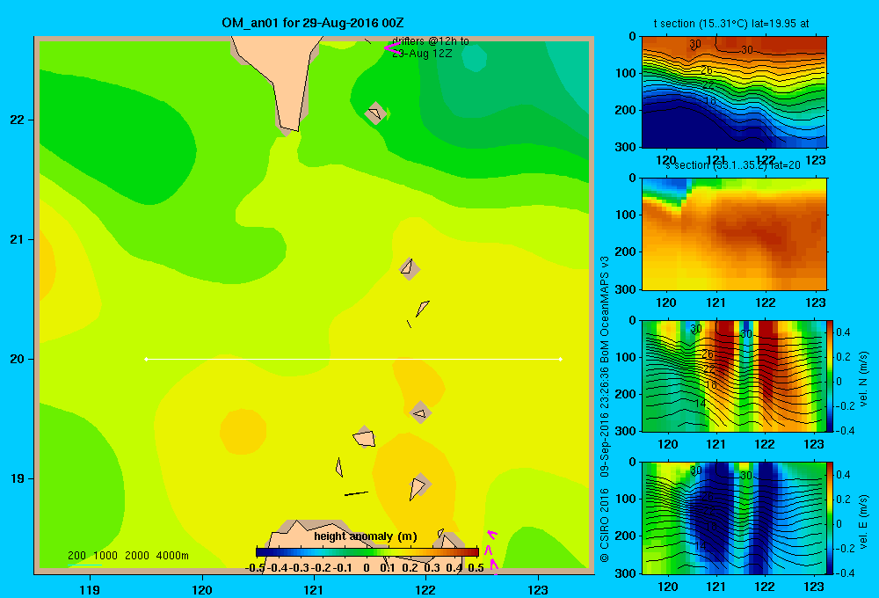Click the '-0.4' tick on the vel. E colorbar
Viewport: 879px width, 598px height.
coord(843,572)
